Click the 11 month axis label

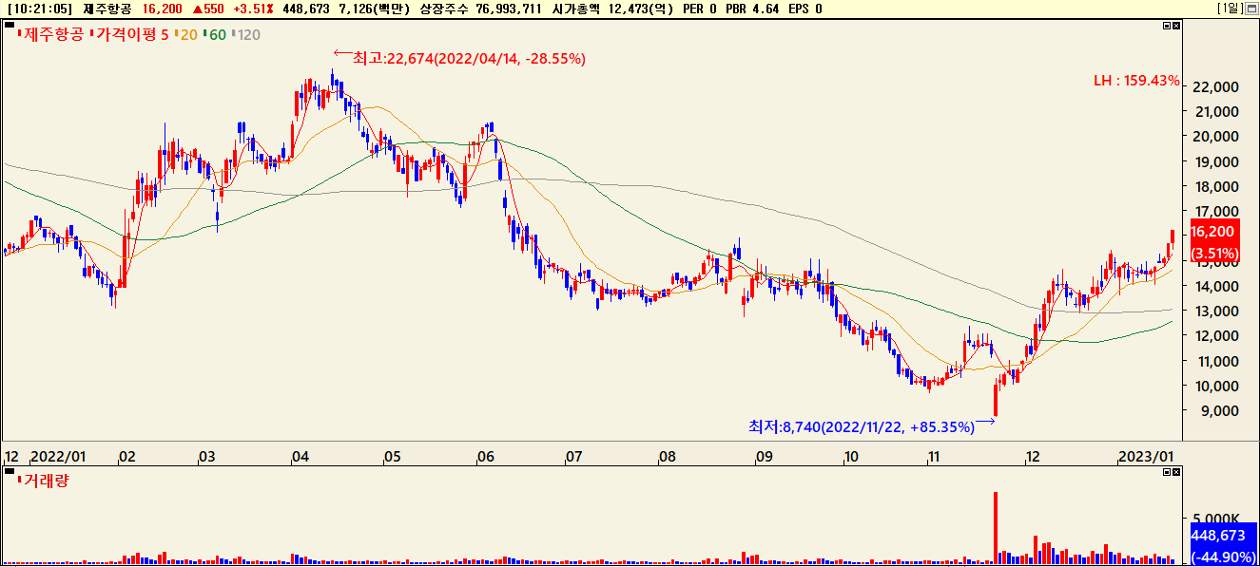tap(935, 457)
